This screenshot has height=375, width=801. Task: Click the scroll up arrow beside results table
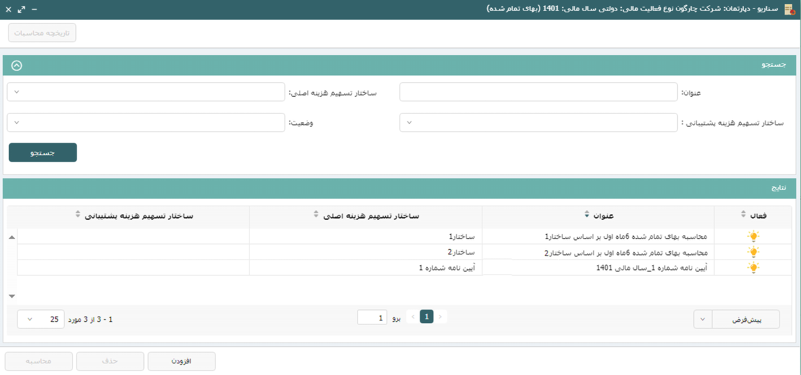point(12,237)
